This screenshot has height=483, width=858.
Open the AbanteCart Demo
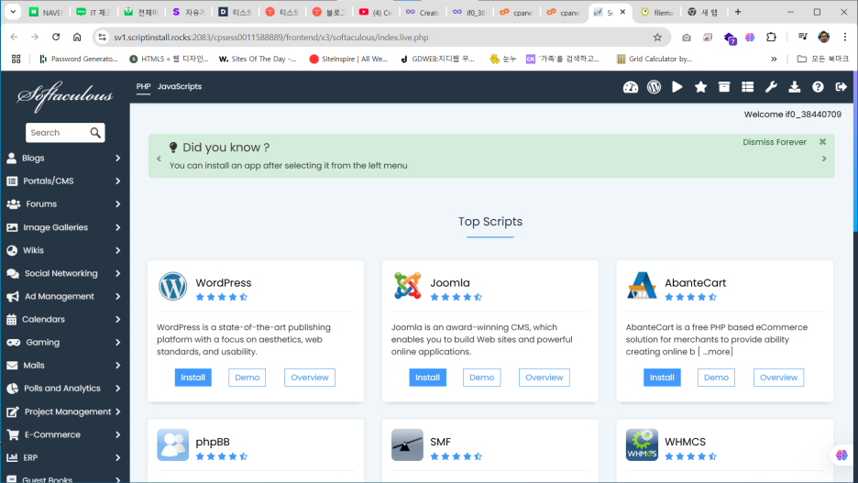pyautogui.click(x=716, y=378)
